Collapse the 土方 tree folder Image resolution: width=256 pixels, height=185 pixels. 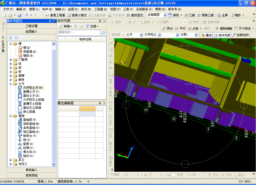(x=10, y=84)
